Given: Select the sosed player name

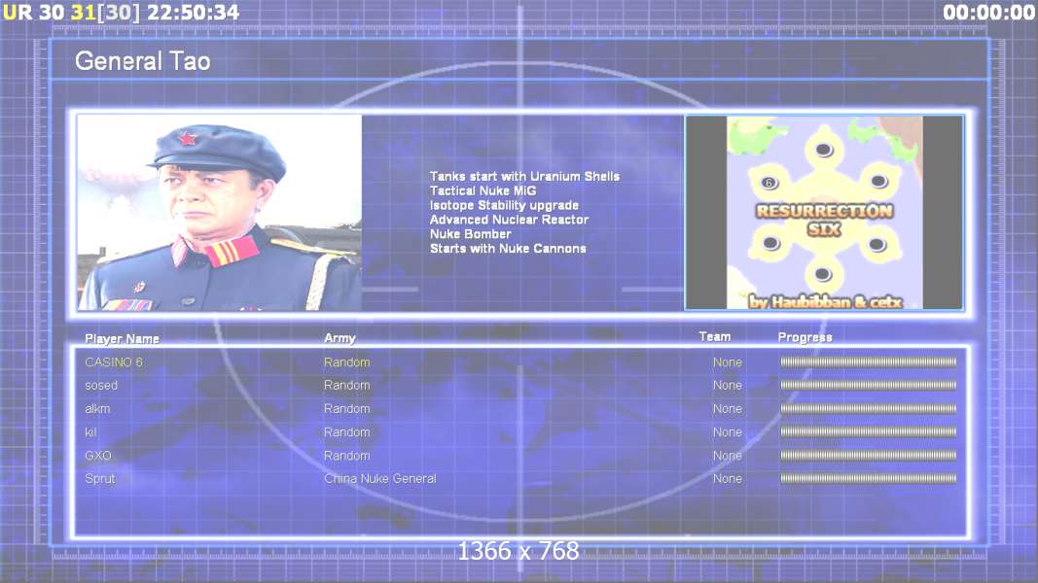Looking at the screenshot, I should 101,386.
